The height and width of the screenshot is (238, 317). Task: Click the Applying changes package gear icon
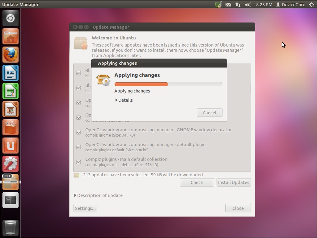(x=103, y=80)
